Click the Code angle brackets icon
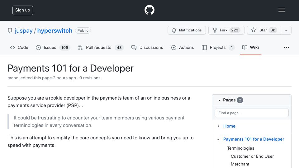The width and height of the screenshot is (299, 168). (12, 47)
